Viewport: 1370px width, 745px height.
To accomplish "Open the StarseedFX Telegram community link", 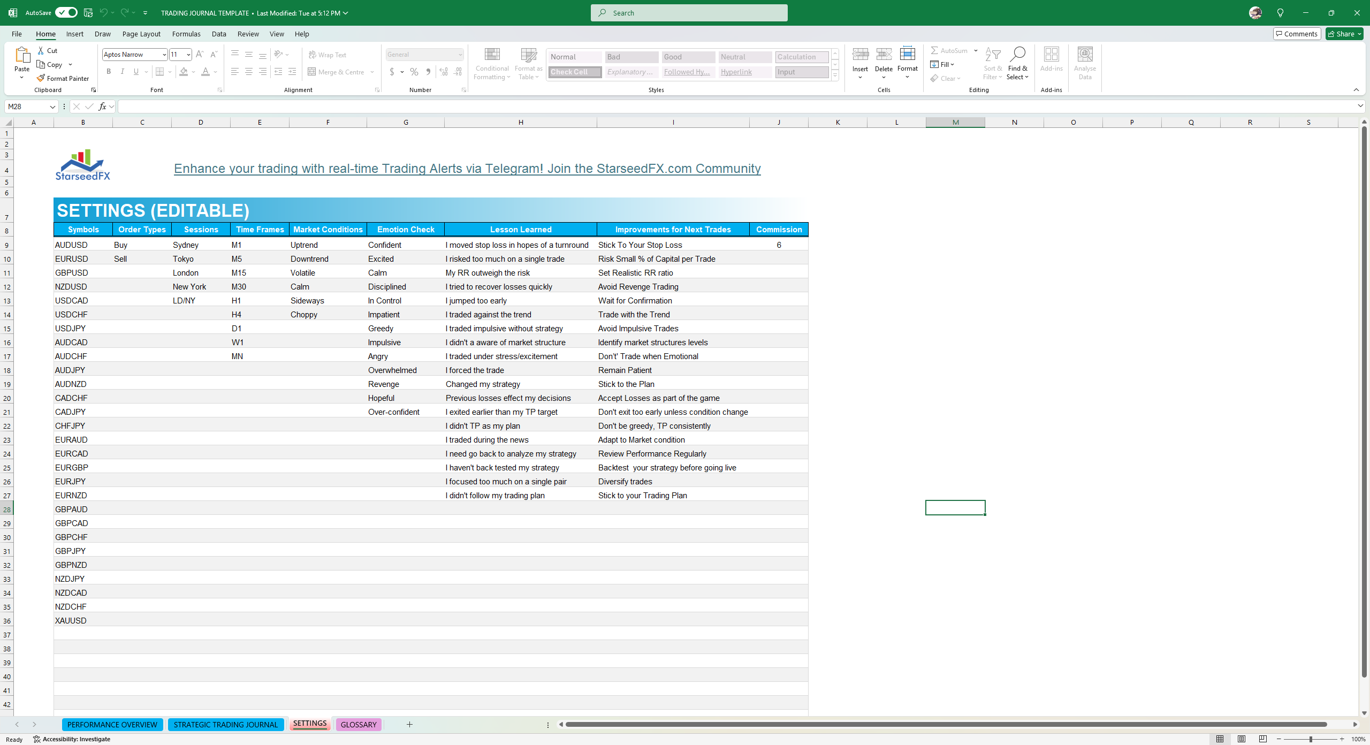I will [x=467, y=169].
